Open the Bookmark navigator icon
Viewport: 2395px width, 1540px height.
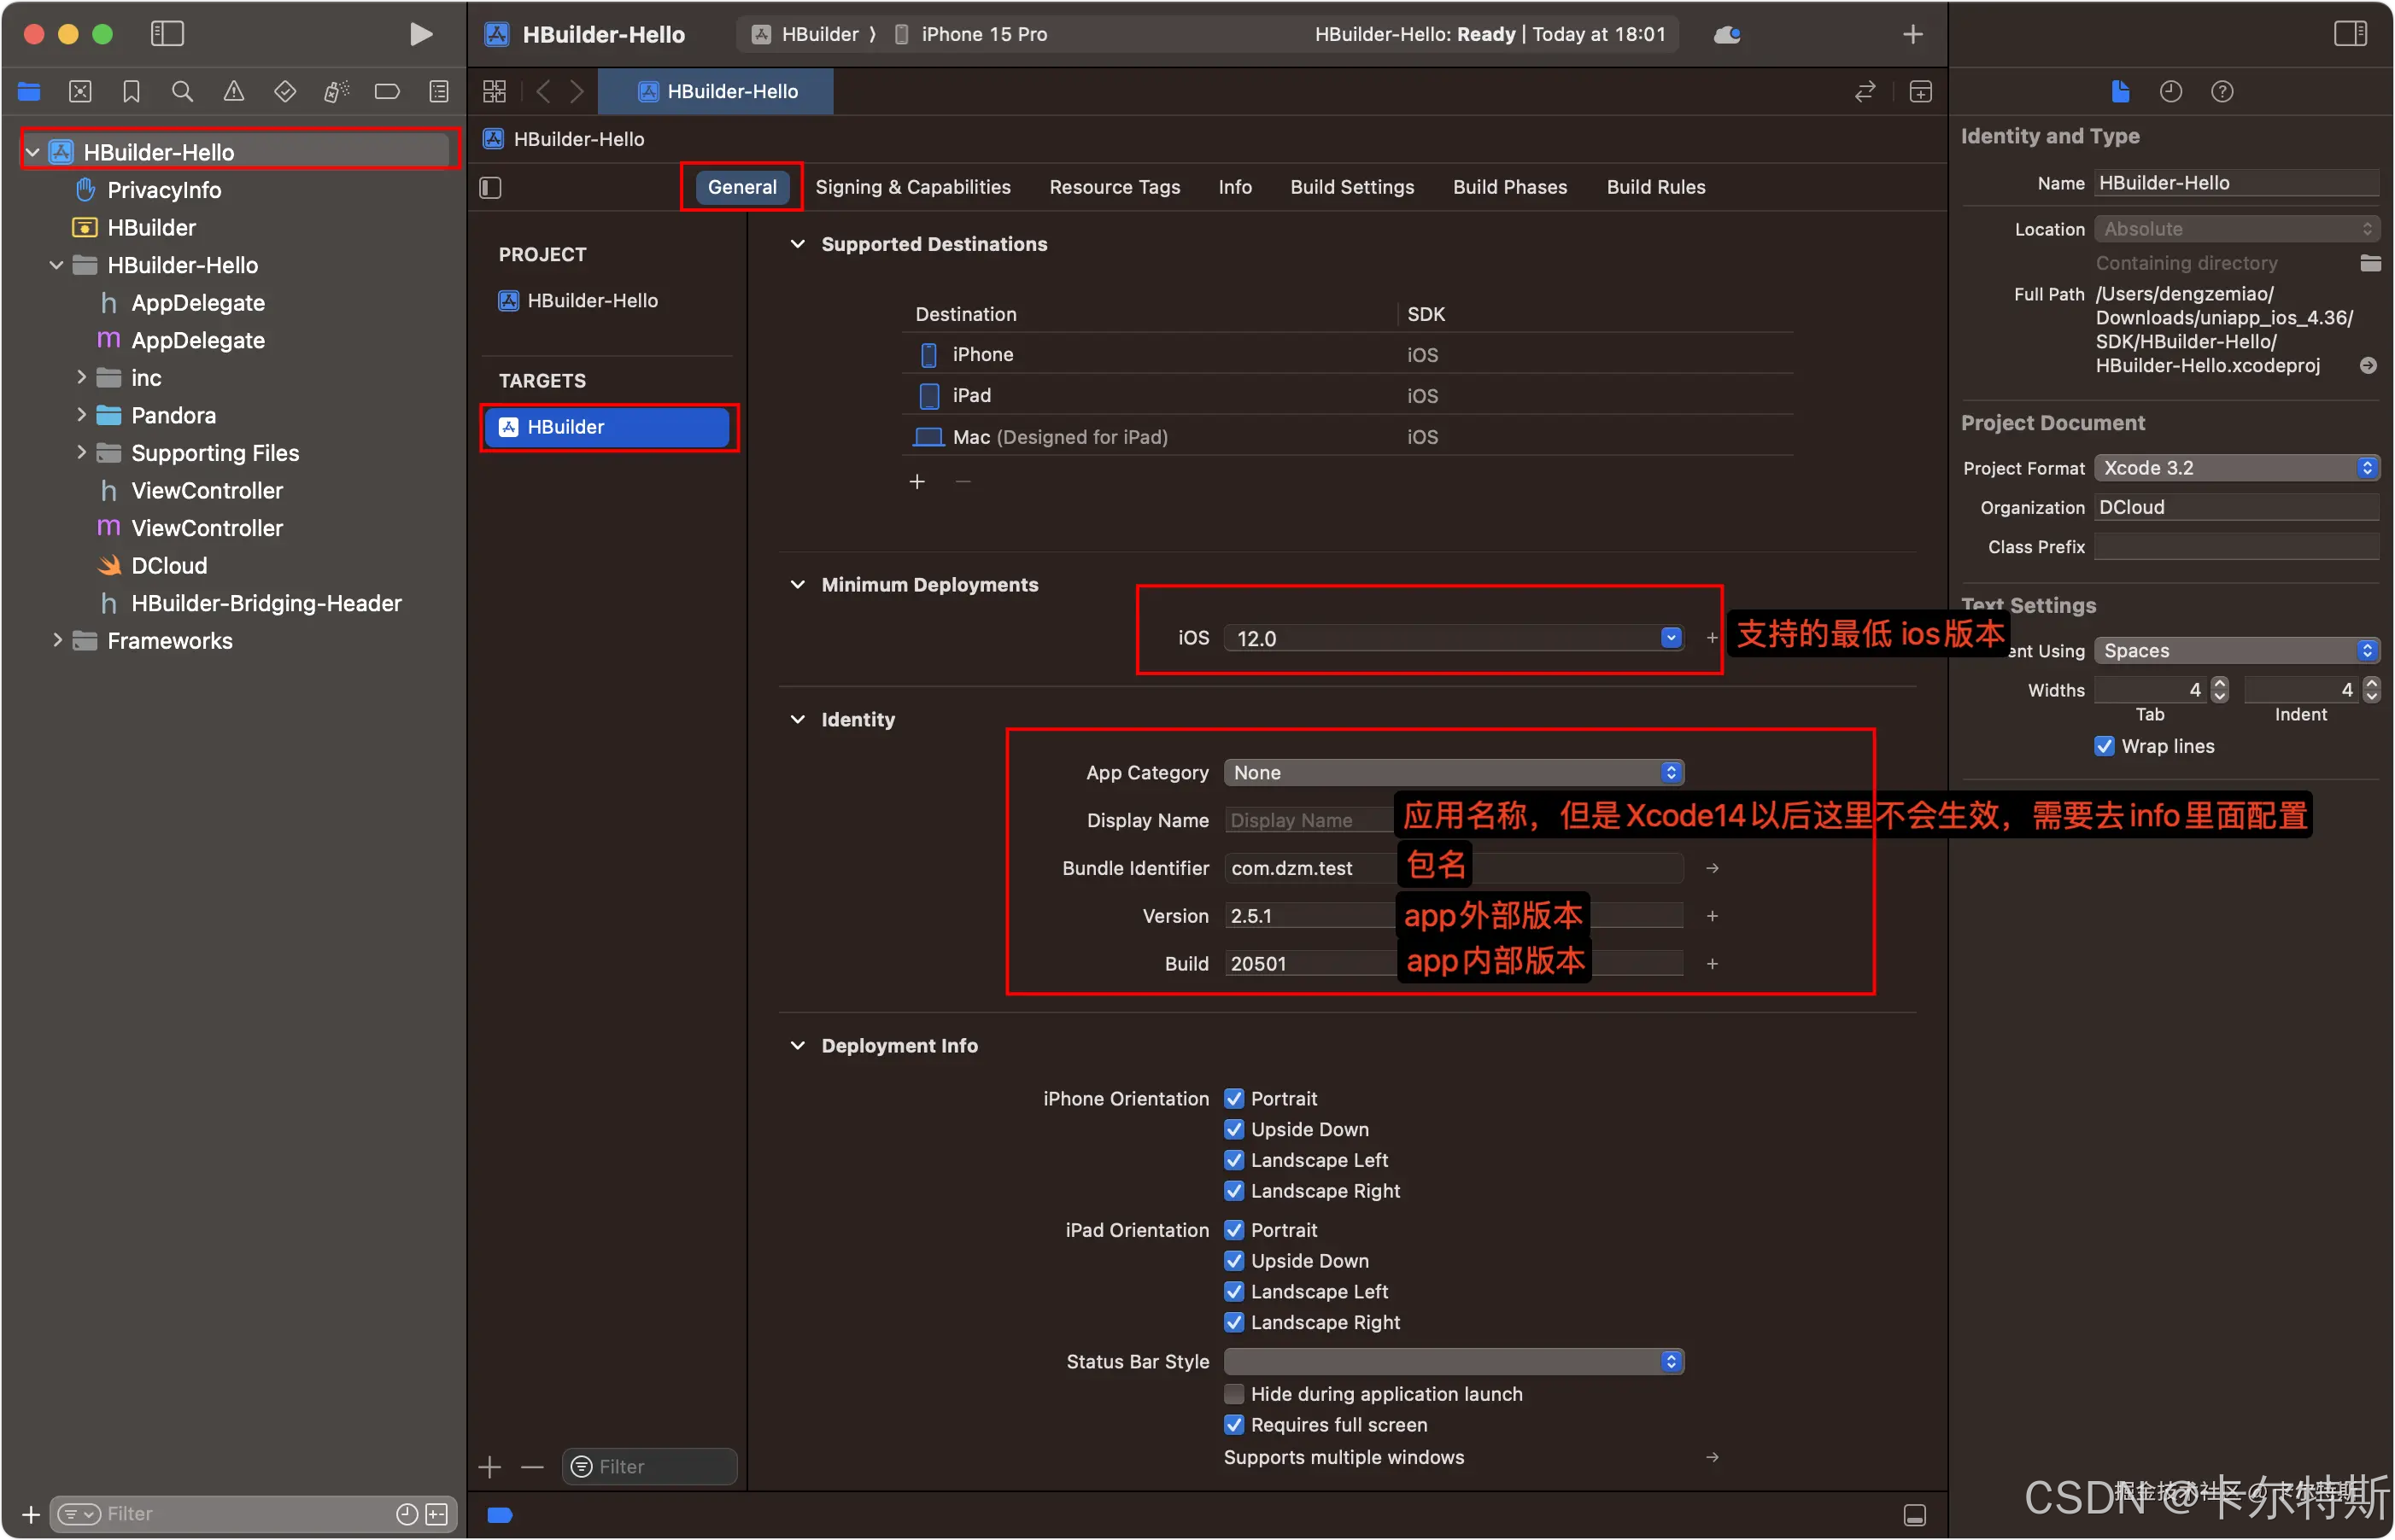click(x=131, y=92)
